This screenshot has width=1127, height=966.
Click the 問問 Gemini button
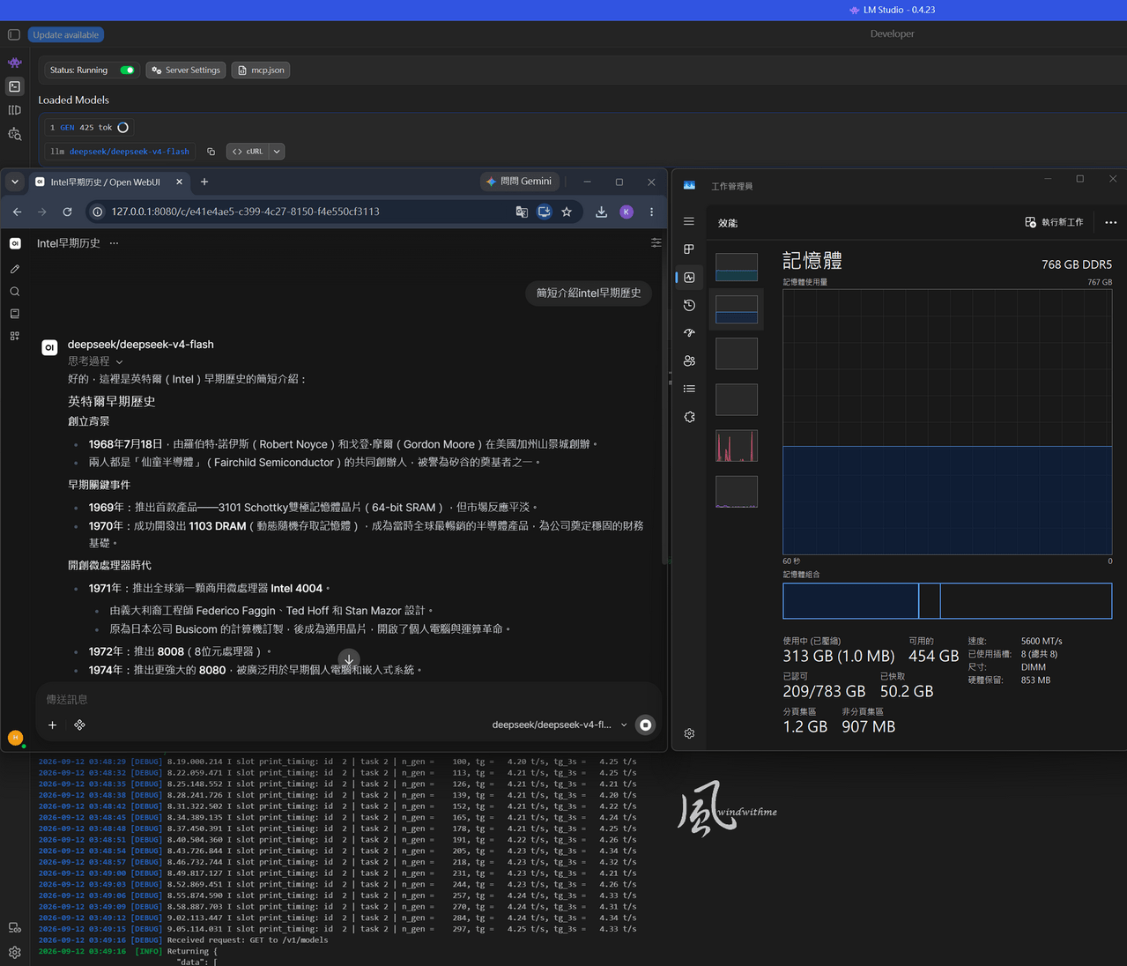click(x=519, y=182)
